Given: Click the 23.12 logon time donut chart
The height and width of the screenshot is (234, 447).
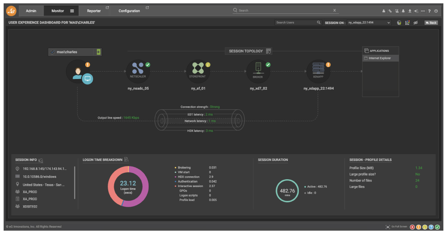Looking at the screenshot, I should 128,186.
